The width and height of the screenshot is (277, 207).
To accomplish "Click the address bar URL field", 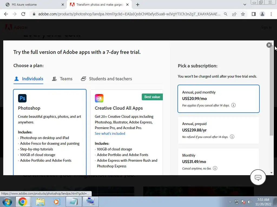I will click(129, 14).
